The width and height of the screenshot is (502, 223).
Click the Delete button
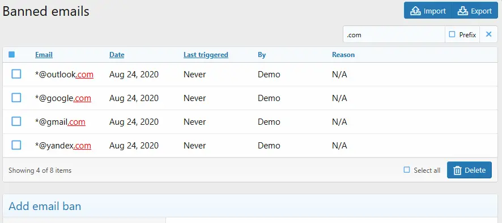tap(469, 170)
